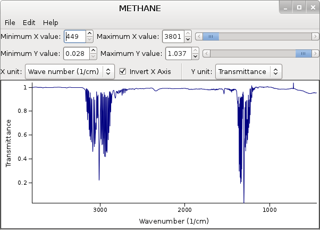Click the Y range scrollbar thumb
The image size is (320, 230).
(x=304, y=54)
